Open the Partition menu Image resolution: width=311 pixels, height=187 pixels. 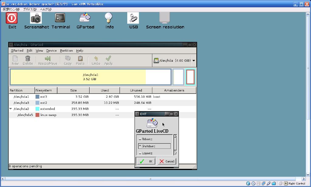[x=66, y=51]
